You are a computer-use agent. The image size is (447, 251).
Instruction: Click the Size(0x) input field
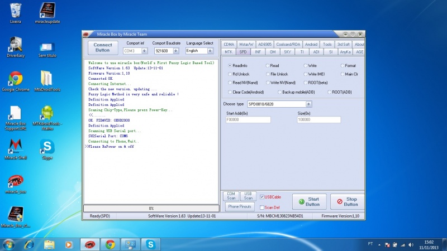click(x=318, y=120)
